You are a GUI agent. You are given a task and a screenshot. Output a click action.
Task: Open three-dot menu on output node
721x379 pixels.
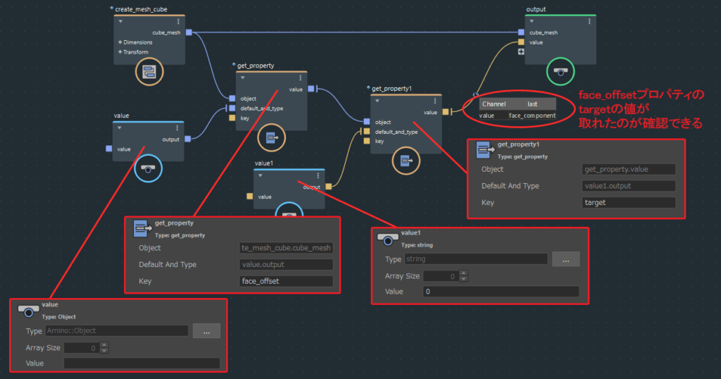(x=589, y=22)
